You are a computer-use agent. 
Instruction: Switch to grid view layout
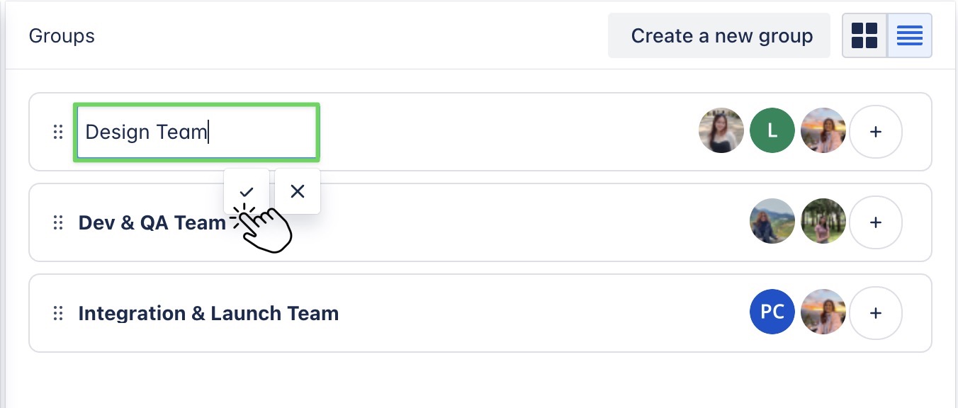point(864,35)
